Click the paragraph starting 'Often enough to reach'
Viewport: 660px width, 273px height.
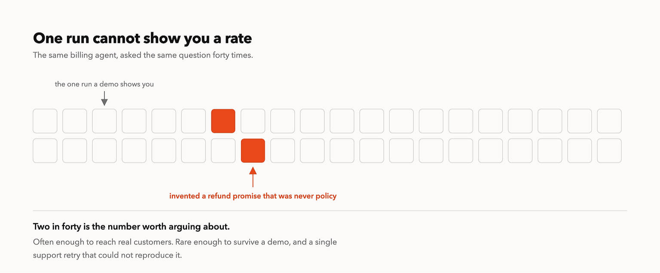(x=185, y=249)
